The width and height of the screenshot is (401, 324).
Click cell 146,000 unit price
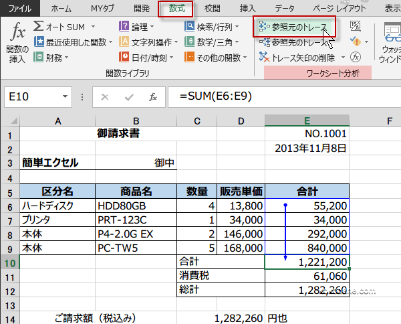[241, 234]
